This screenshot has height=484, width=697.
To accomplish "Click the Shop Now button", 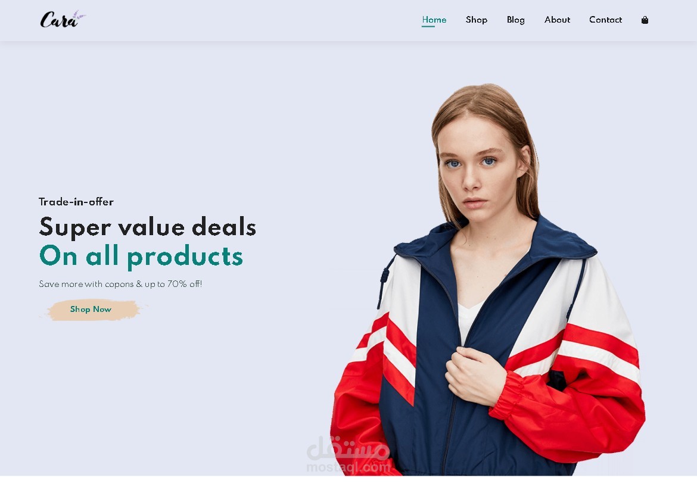I will point(91,310).
